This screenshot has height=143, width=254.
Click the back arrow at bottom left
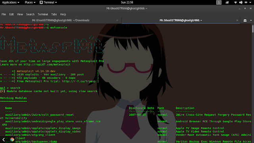[x=4, y=139]
